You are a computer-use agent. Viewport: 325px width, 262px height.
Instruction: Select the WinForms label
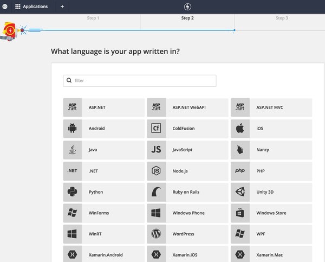coord(99,213)
